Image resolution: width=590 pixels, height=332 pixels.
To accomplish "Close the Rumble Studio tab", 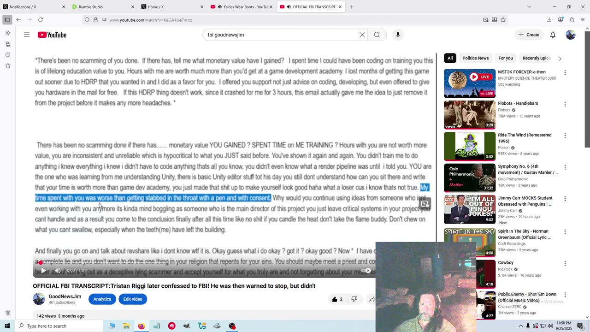I will tap(133, 7).
